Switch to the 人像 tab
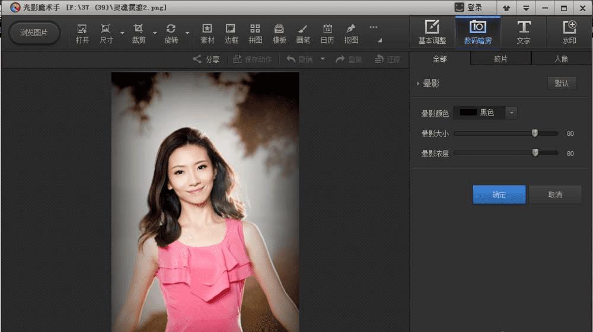The width and height of the screenshot is (593, 332). click(562, 59)
